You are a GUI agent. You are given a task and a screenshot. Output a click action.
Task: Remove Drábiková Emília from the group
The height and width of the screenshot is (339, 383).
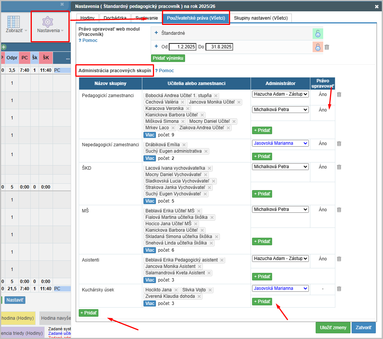point(184,145)
